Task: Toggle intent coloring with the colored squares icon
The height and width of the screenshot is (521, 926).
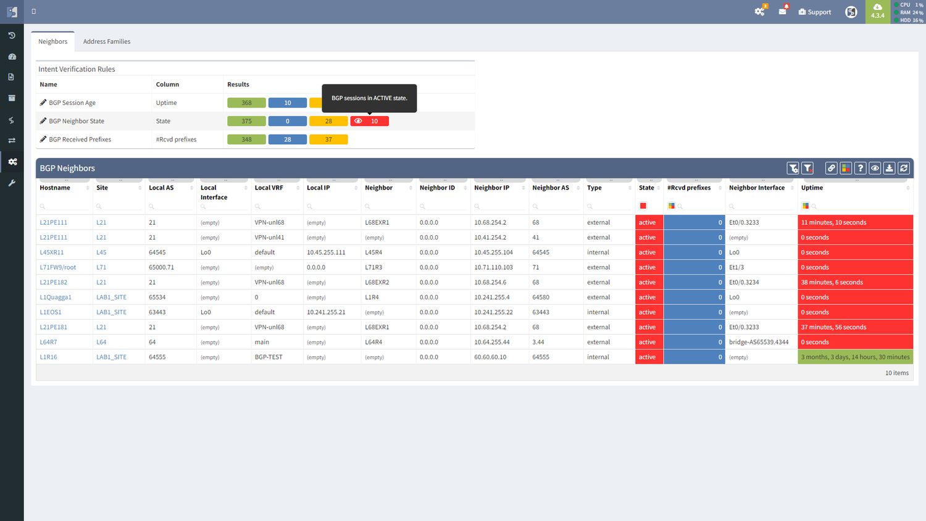Action: 845,168
